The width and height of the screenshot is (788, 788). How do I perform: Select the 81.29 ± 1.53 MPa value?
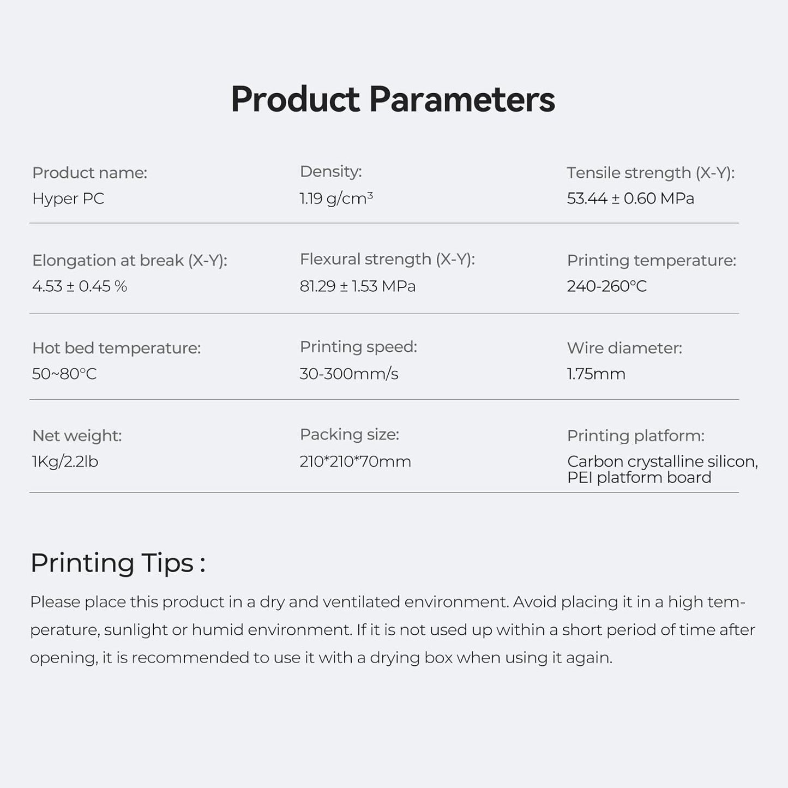tap(357, 286)
